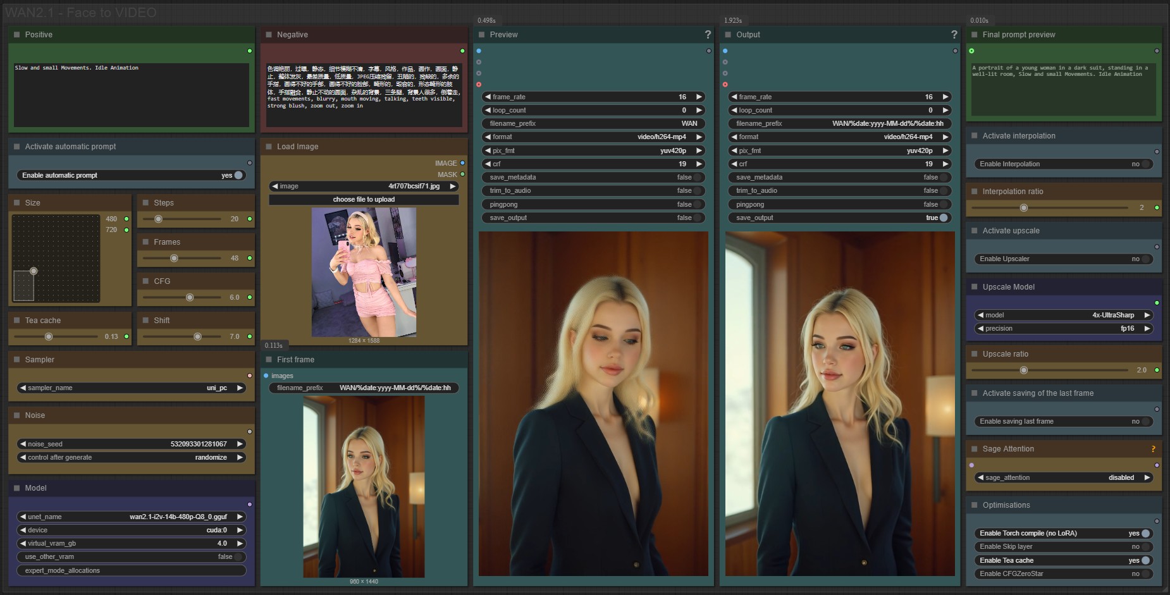Viewport: 1170px width, 595px height.
Task: Collapse the Load Image node
Action: (x=269, y=147)
